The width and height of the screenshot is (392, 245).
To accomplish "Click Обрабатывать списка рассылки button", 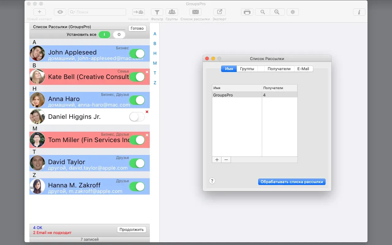I will (x=292, y=182).
